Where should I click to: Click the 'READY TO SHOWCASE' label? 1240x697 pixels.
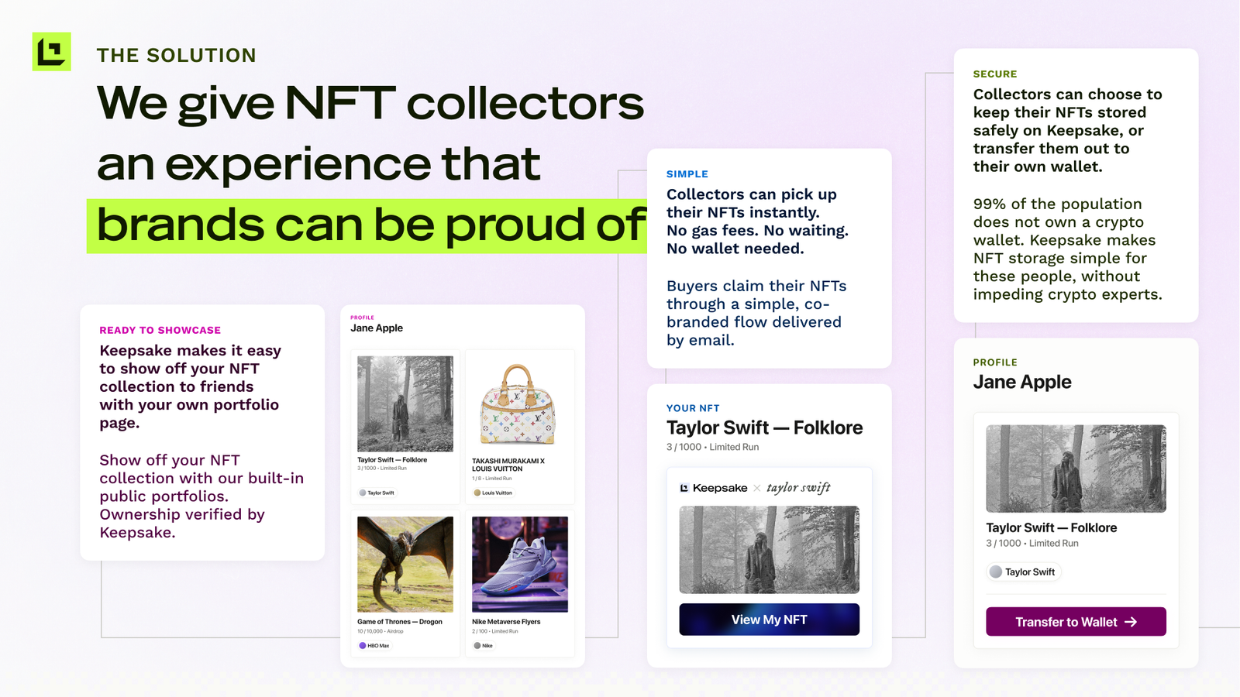click(160, 330)
